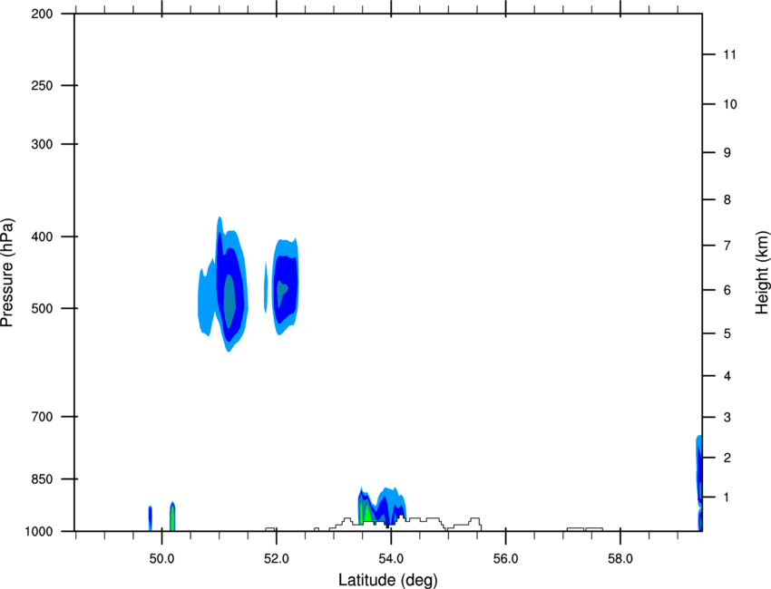Click pressure tick label 850
Viewport: 771px width, 589px height.
(x=42, y=479)
